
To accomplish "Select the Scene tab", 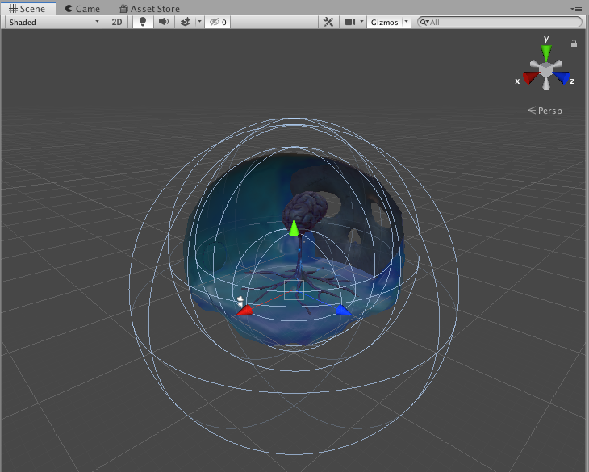I will pos(28,9).
